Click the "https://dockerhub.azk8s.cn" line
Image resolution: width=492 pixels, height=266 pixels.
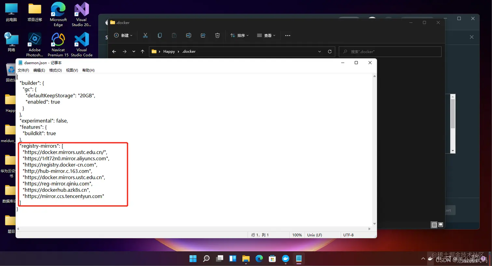point(56,190)
